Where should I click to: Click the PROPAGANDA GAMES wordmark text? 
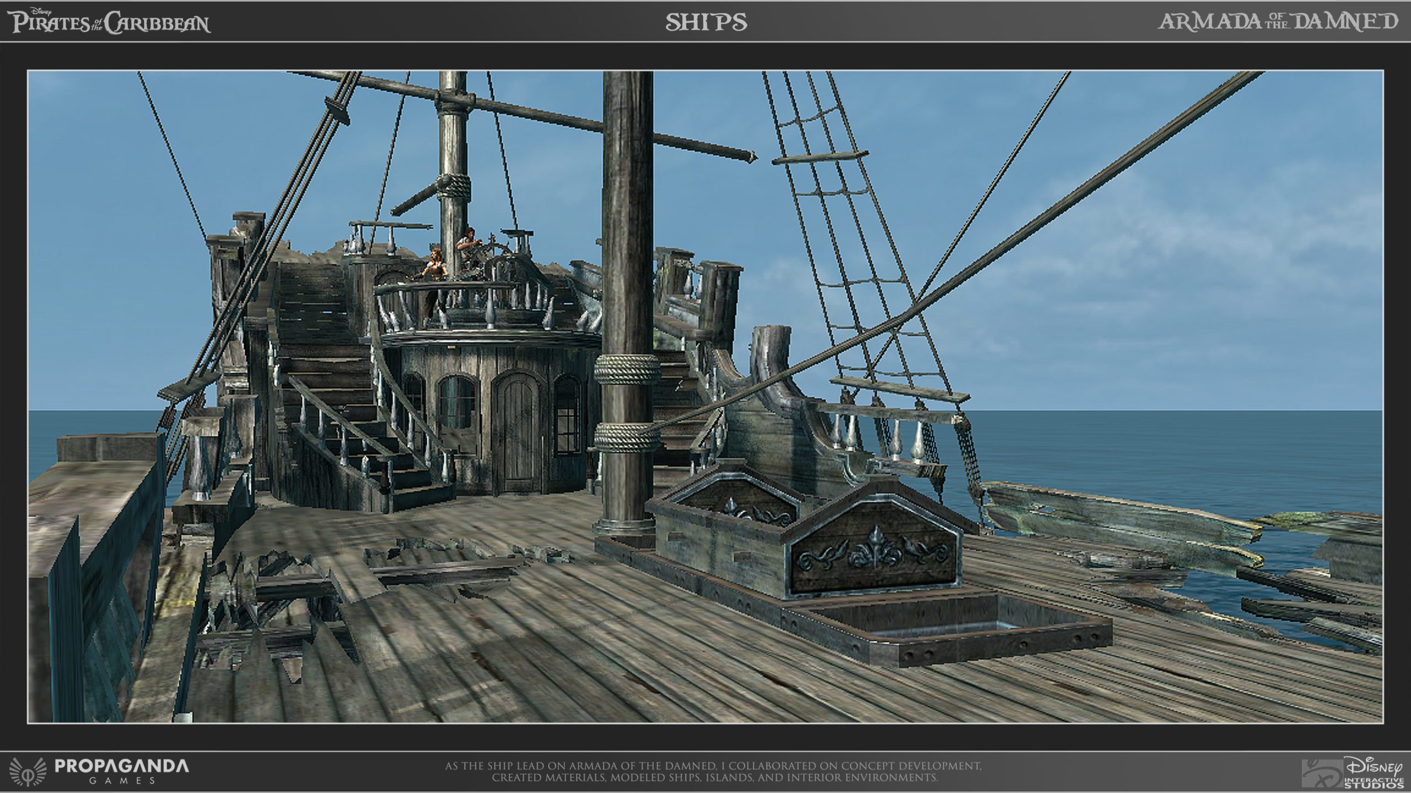(122, 772)
